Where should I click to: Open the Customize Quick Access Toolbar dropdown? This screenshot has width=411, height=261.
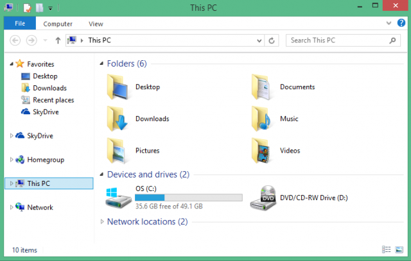click(x=50, y=8)
